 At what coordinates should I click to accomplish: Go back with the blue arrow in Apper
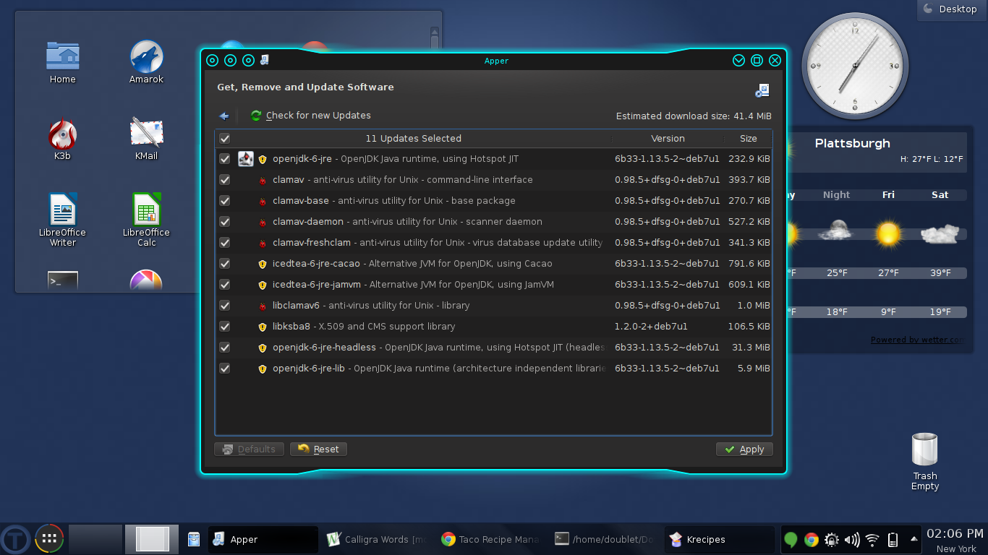pyautogui.click(x=224, y=116)
